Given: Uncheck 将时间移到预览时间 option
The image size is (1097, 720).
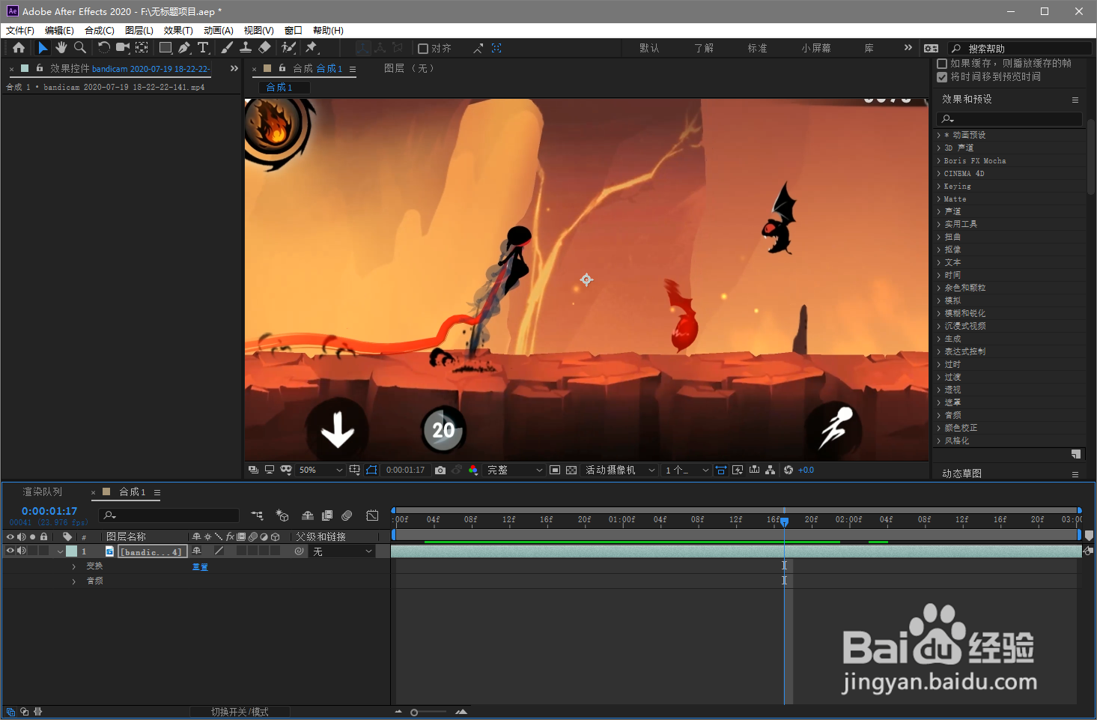Looking at the screenshot, I should pos(942,76).
